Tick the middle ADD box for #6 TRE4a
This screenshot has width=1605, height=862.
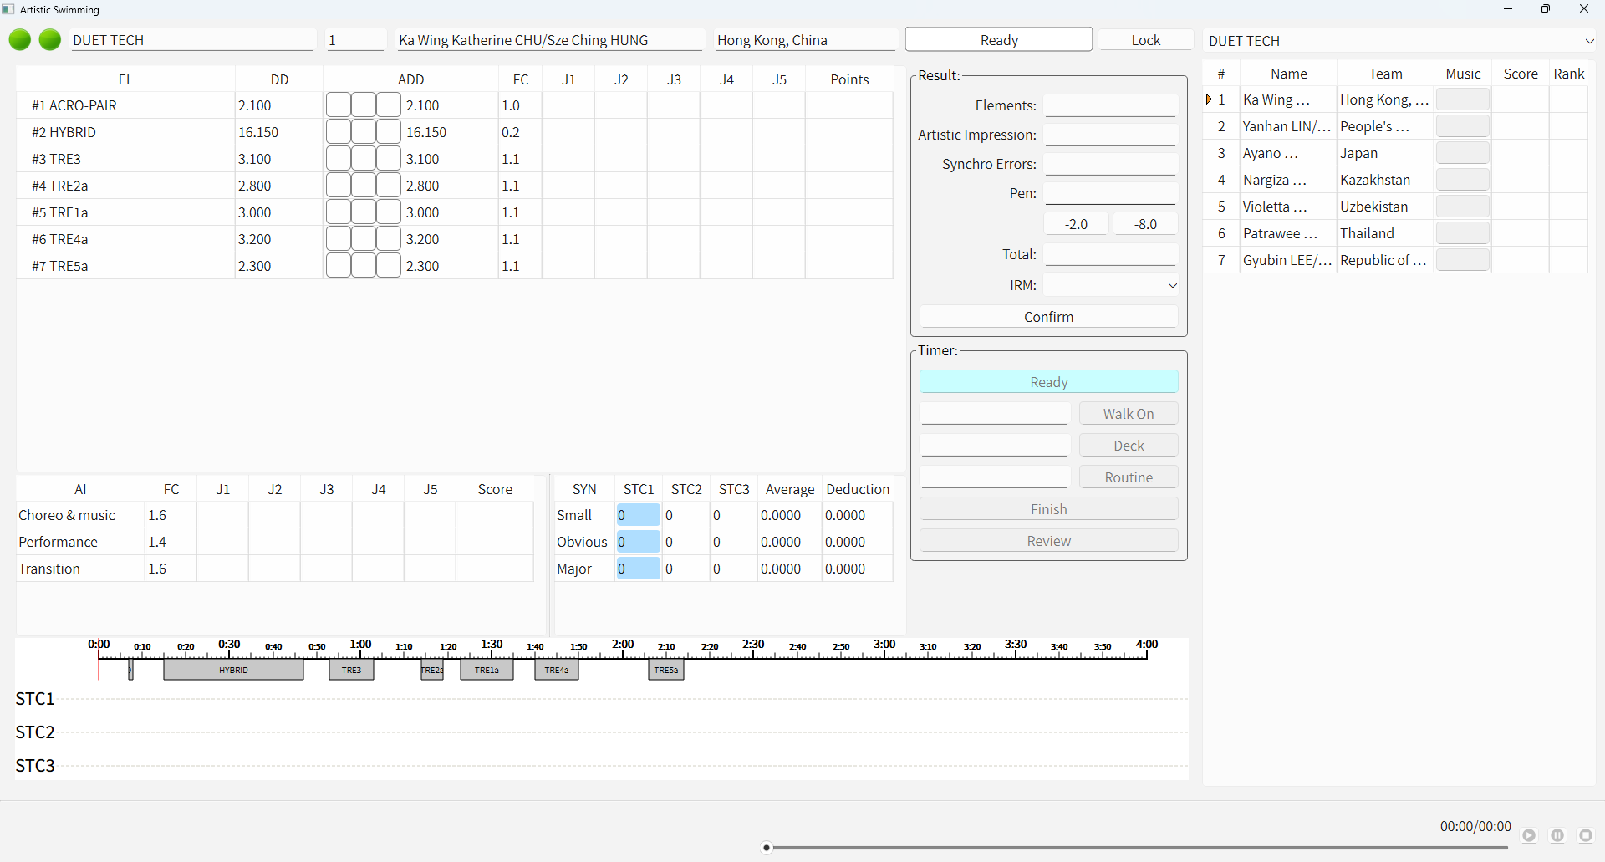coord(364,239)
